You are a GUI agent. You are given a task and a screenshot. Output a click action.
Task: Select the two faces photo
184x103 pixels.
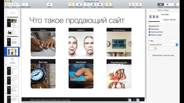(81, 44)
